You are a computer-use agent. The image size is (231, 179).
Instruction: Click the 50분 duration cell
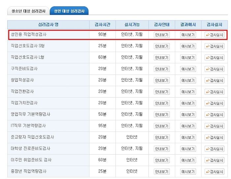tap(102, 114)
